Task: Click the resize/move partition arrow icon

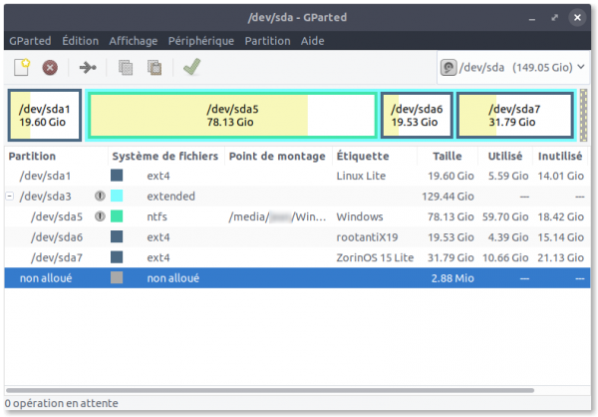Action: [89, 68]
